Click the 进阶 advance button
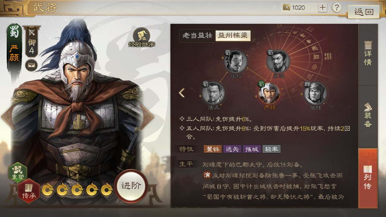This screenshot has width=386, height=217. [131, 186]
